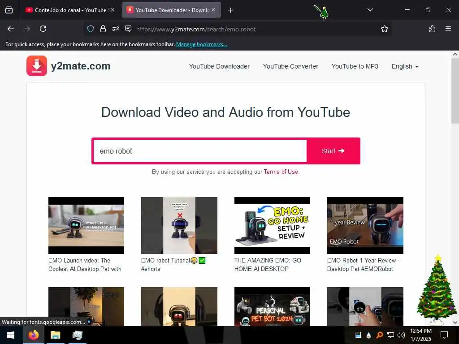
Task: Open the Terms of Use link
Action: pyautogui.click(x=281, y=172)
